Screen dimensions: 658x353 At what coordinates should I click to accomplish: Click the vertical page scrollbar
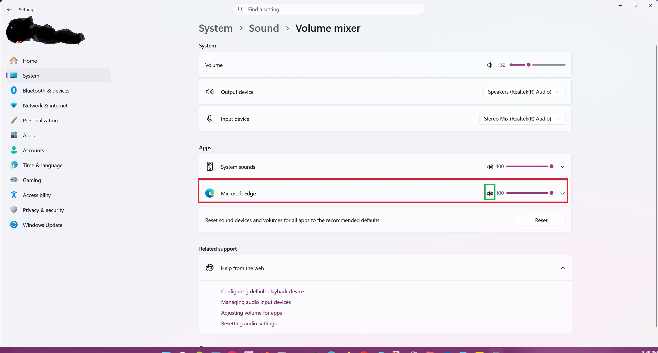point(656,187)
